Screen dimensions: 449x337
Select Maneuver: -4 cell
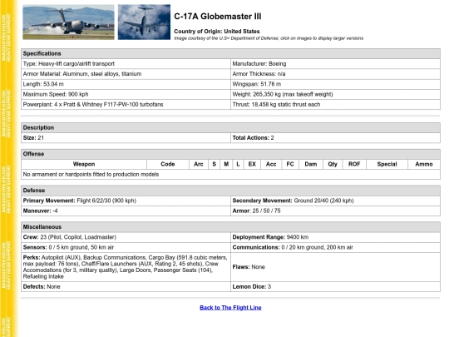(126, 211)
